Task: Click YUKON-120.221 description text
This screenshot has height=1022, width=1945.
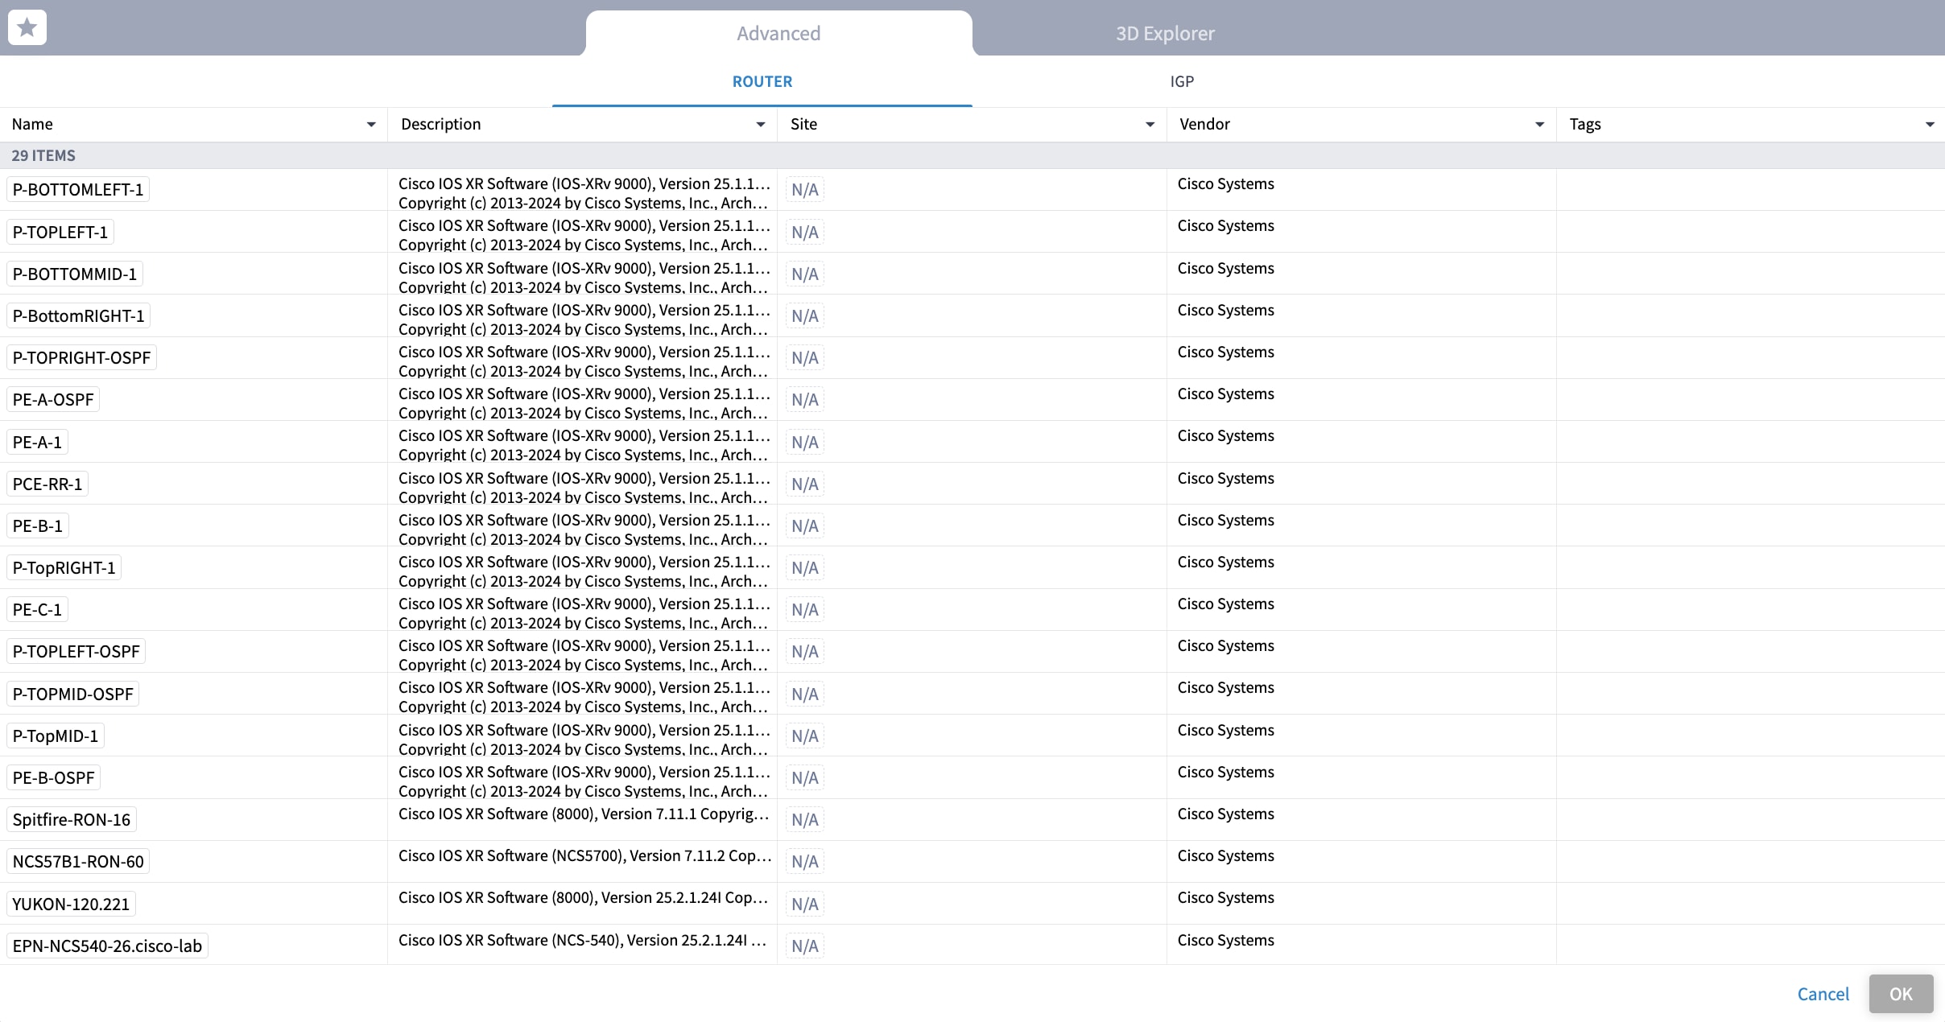Action: point(584,898)
